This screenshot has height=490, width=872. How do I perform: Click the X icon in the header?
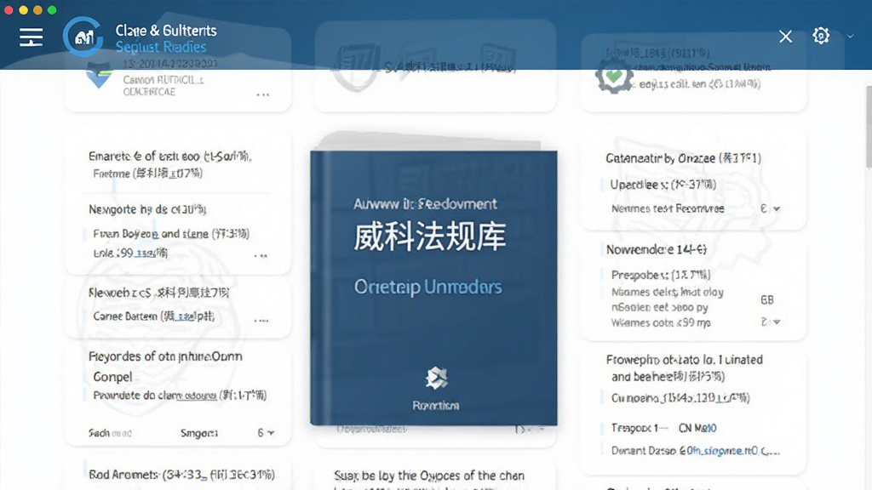click(x=785, y=37)
